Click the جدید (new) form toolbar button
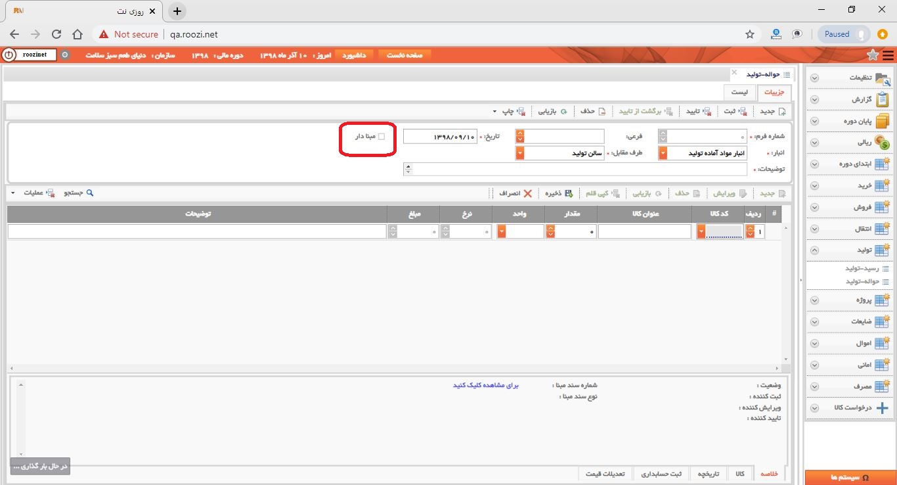Viewport: 897px width, 485px height. (772, 111)
